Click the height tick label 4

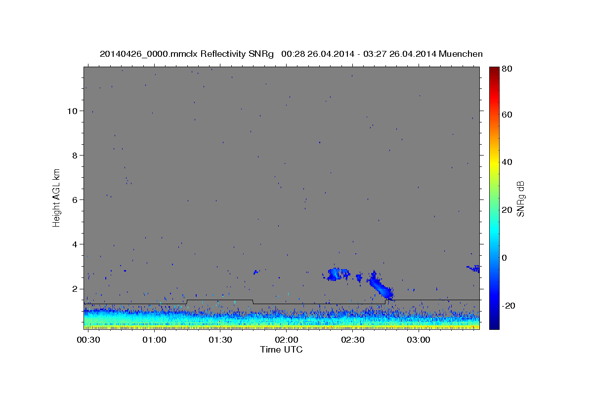tap(75, 244)
